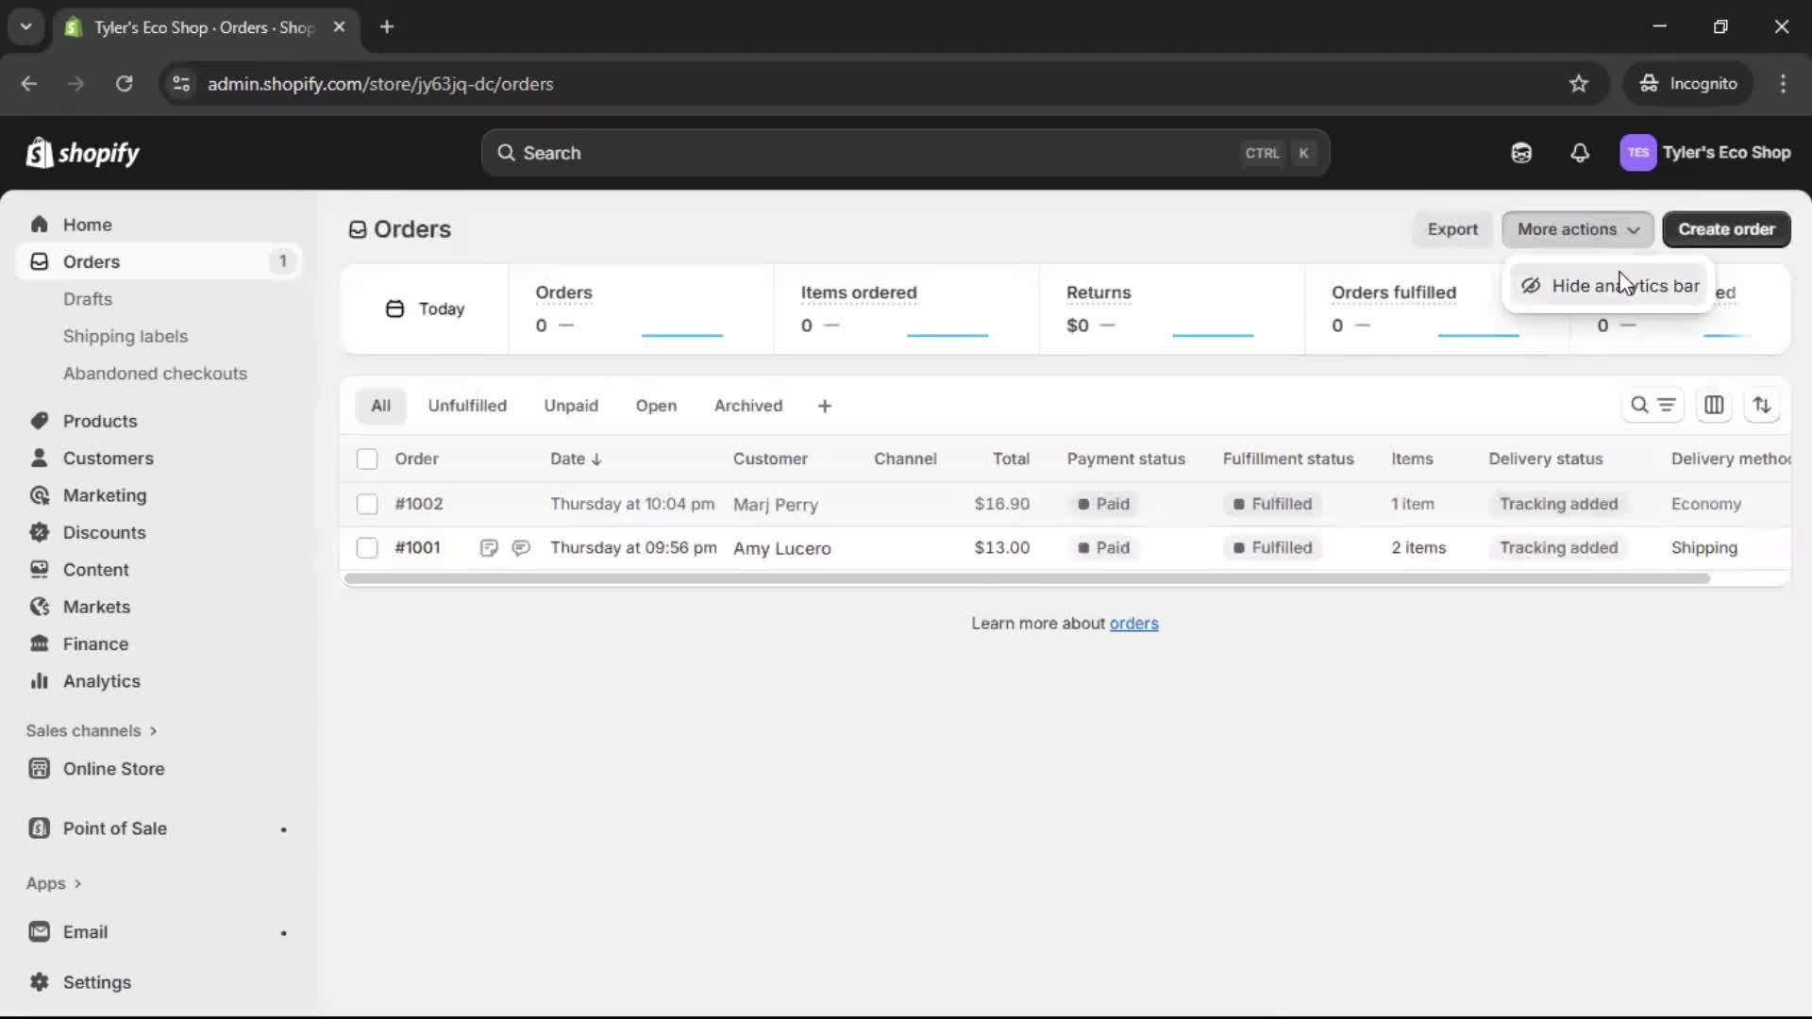Click the comment icon on order #1001
The height and width of the screenshot is (1019, 1812).
point(521,548)
